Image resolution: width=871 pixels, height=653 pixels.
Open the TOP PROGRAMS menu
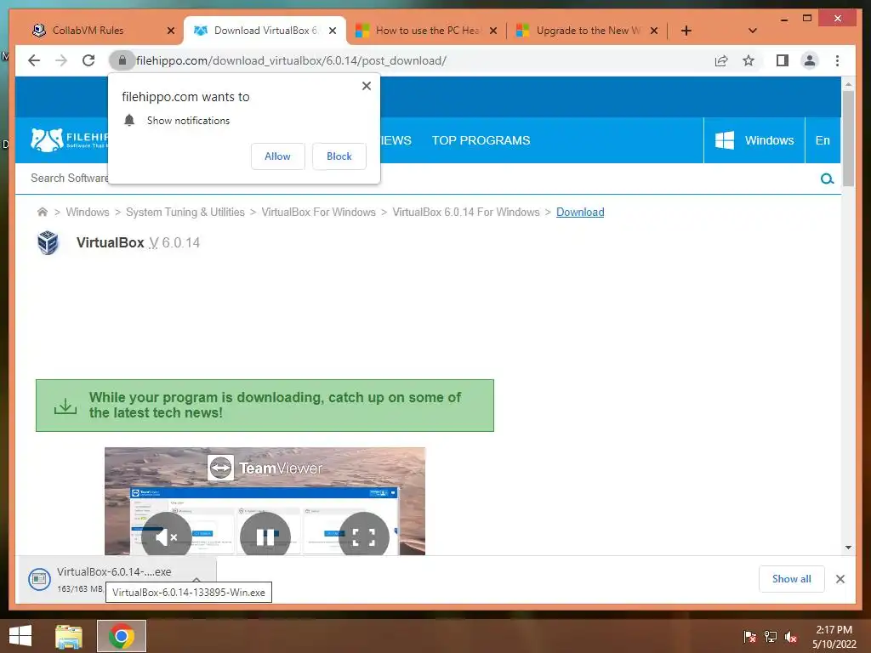[x=481, y=140]
